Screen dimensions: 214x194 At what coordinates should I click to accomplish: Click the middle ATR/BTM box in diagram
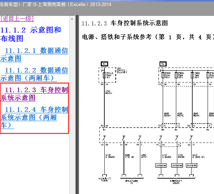click(177, 165)
